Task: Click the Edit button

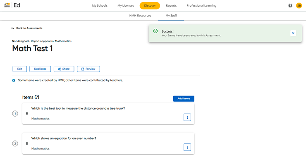Action: 19,69
